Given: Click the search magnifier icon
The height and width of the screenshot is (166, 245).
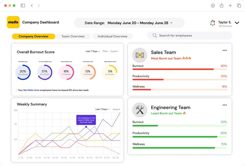Looking at the screenshot, I should point(155,36).
